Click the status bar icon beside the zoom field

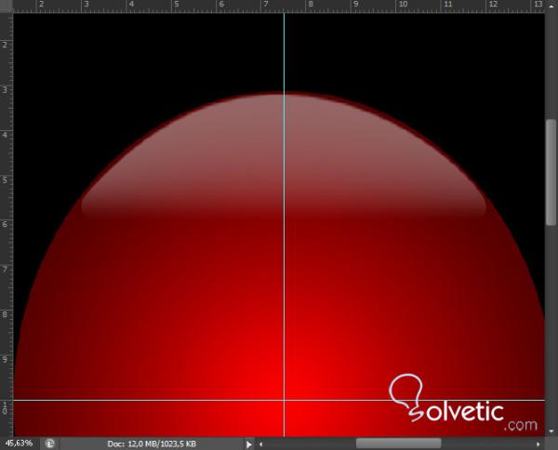pyautogui.click(x=50, y=443)
